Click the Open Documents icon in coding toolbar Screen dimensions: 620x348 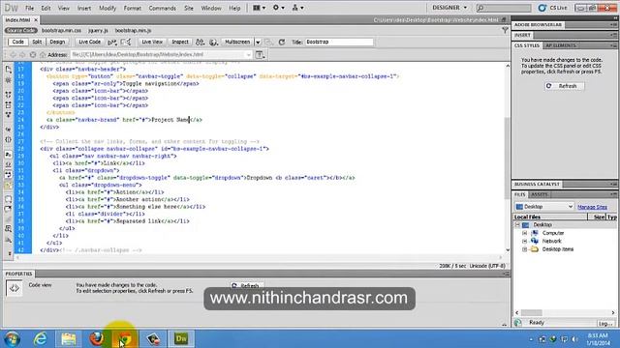point(9,70)
